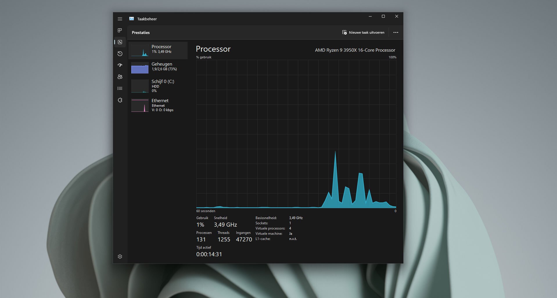Image resolution: width=557 pixels, height=298 pixels.
Task: Click the Schijf 0 mini graph thumbnail
Action: pyautogui.click(x=140, y=86)
